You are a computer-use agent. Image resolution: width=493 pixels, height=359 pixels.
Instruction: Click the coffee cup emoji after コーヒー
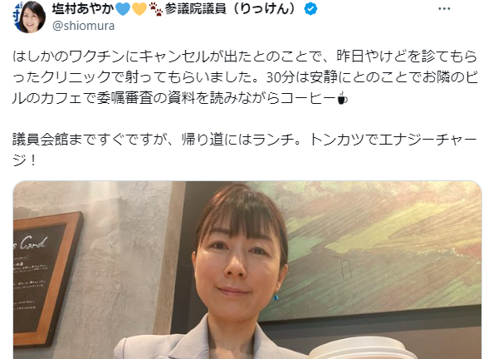coord(342,98)
